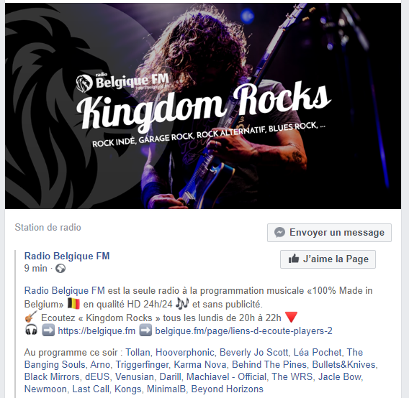
Task: Click the Machiavel - Official link
Action: point(226,377)
